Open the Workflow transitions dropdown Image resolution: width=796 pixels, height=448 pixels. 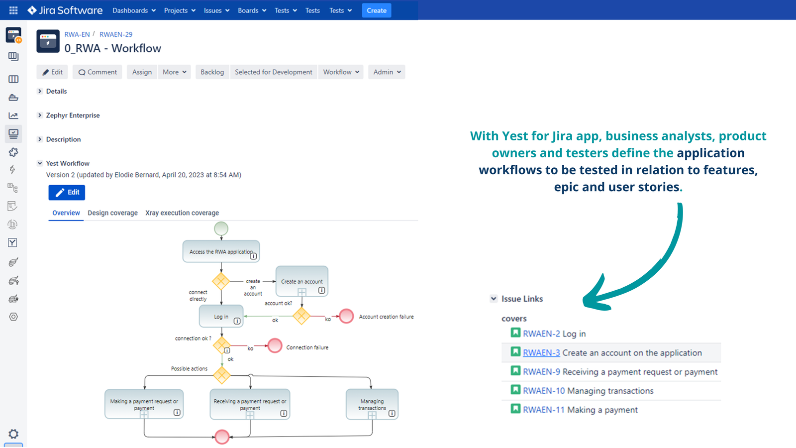341,72
